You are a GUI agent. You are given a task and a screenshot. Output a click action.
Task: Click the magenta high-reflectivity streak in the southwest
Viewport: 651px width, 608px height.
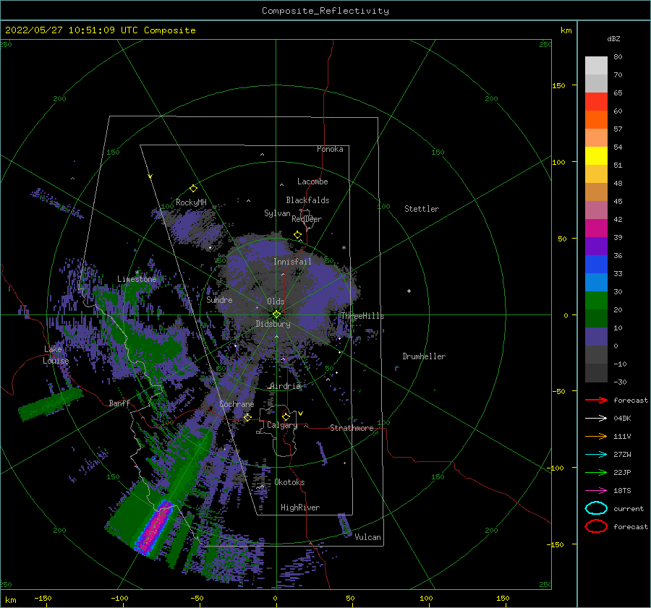[x=156, y=528]
